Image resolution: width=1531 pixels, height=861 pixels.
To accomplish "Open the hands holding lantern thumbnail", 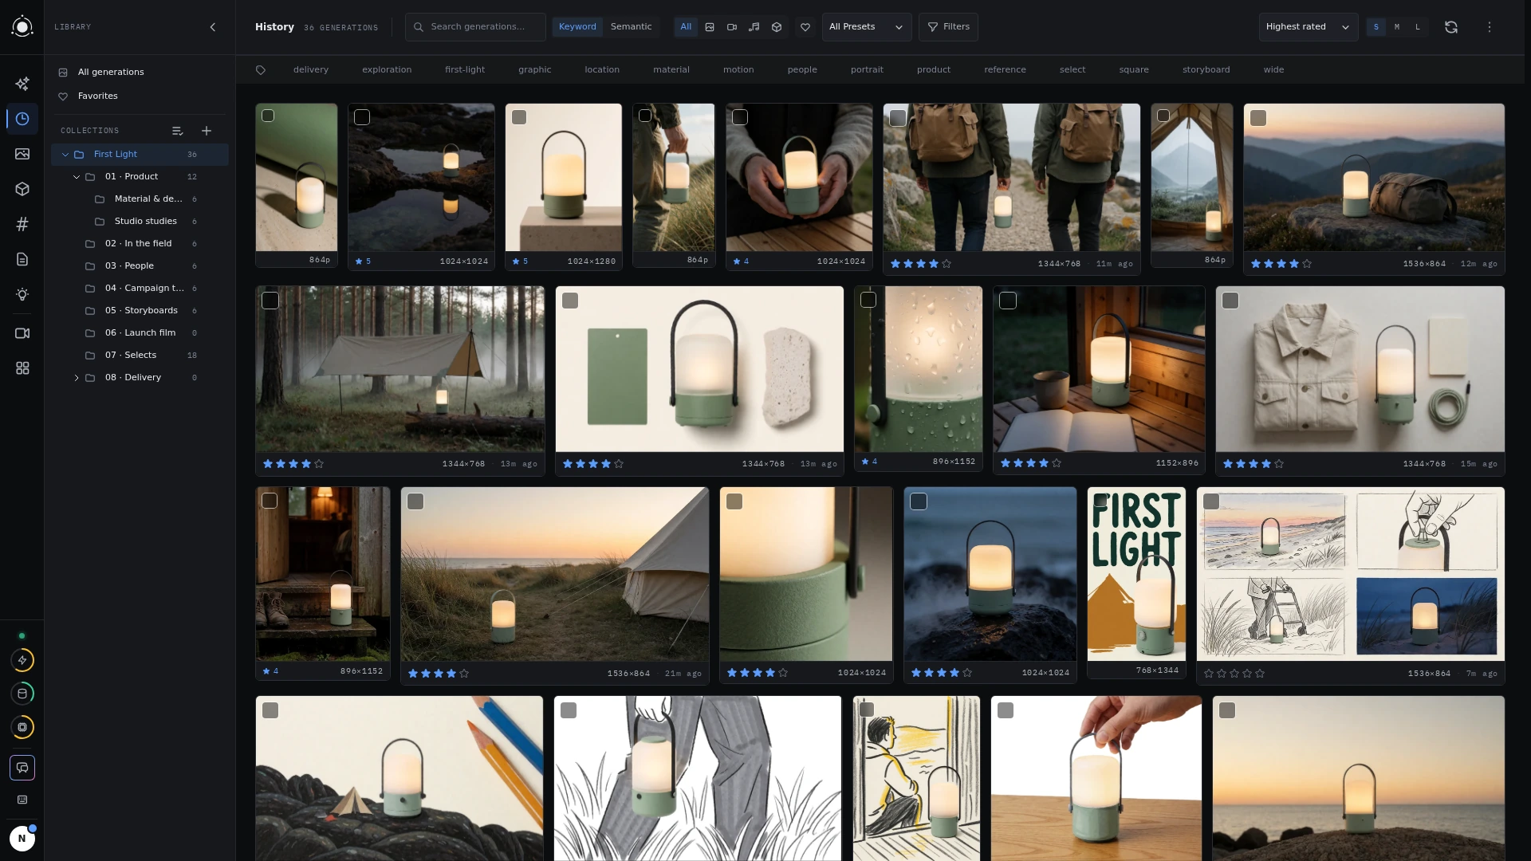I will (x=799, y=178).
